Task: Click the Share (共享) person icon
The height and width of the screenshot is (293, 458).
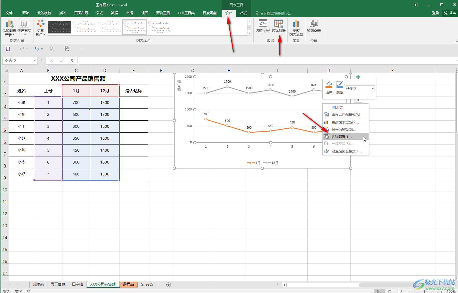Action: coord(446,13)
